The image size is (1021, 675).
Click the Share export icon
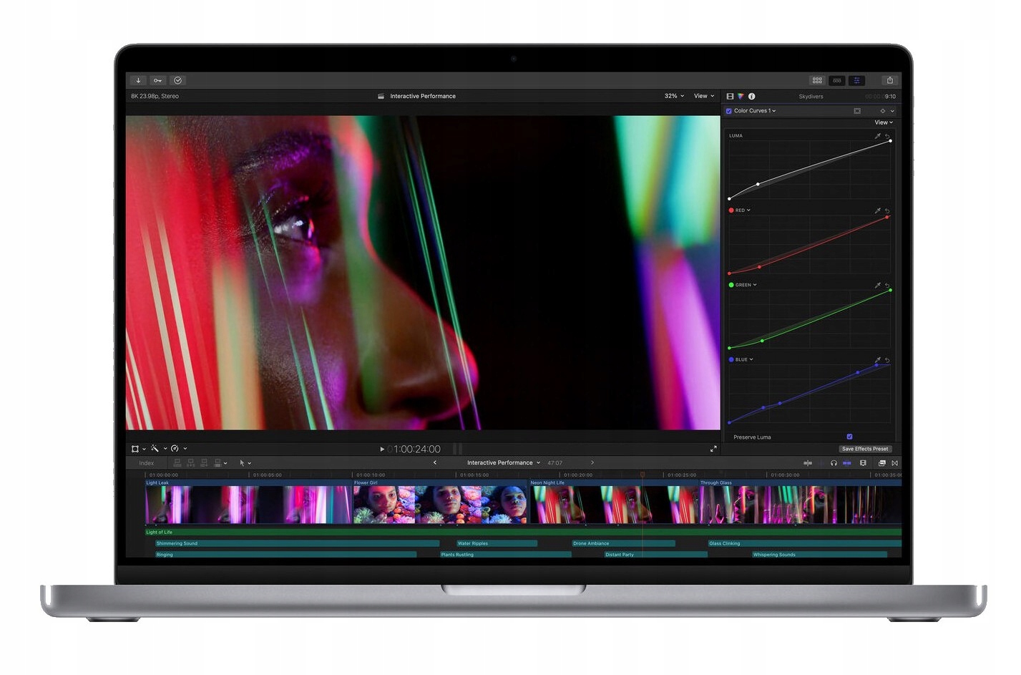click(889, 80)
